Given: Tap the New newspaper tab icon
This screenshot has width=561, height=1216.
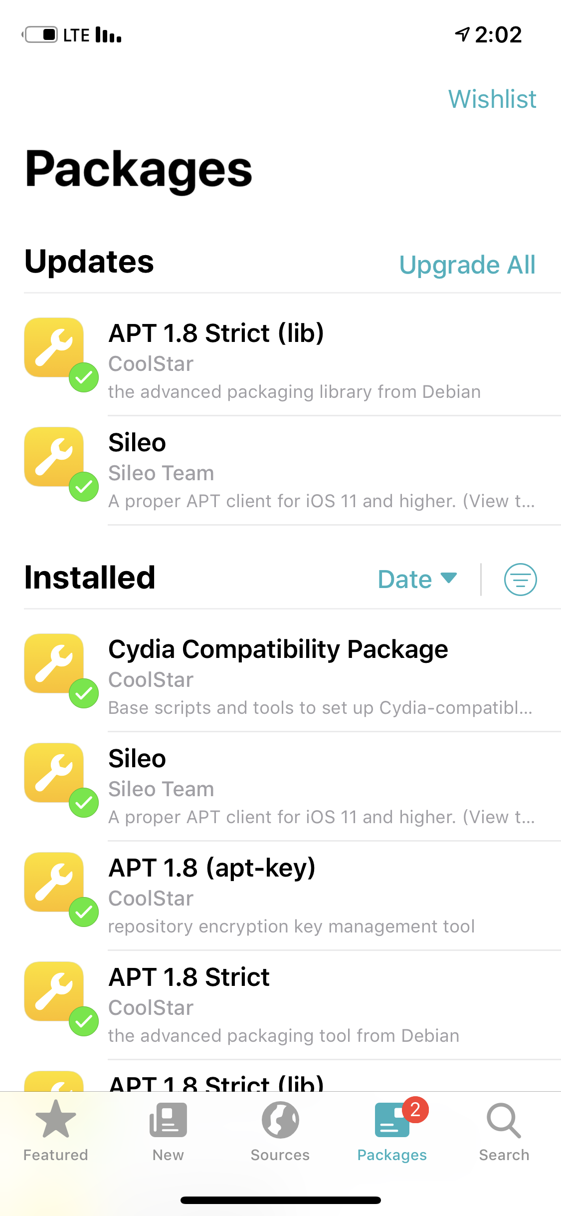Looking at the screenshot, I should pos(168,1120).
